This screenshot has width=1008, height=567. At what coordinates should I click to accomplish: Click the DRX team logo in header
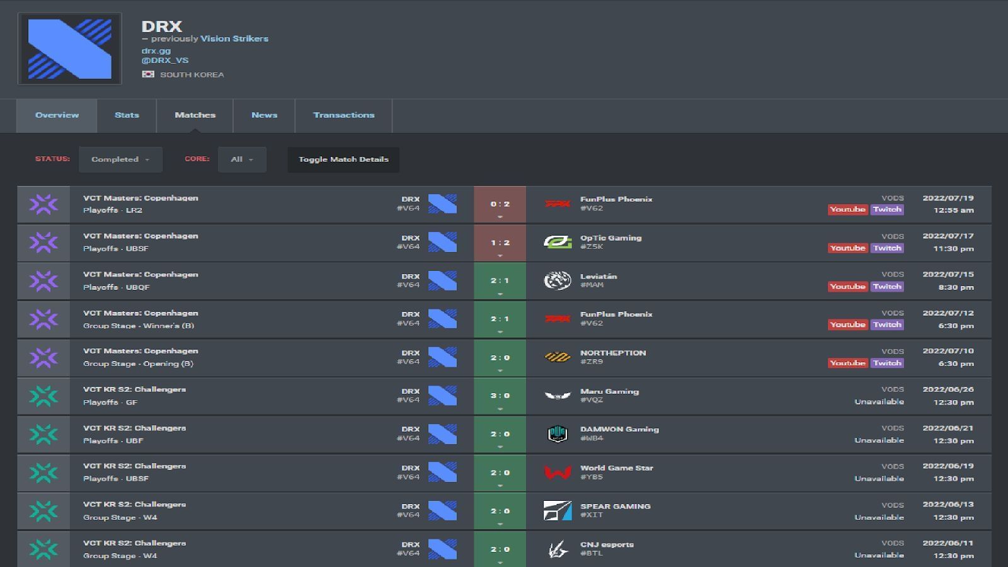coord(69,49)
